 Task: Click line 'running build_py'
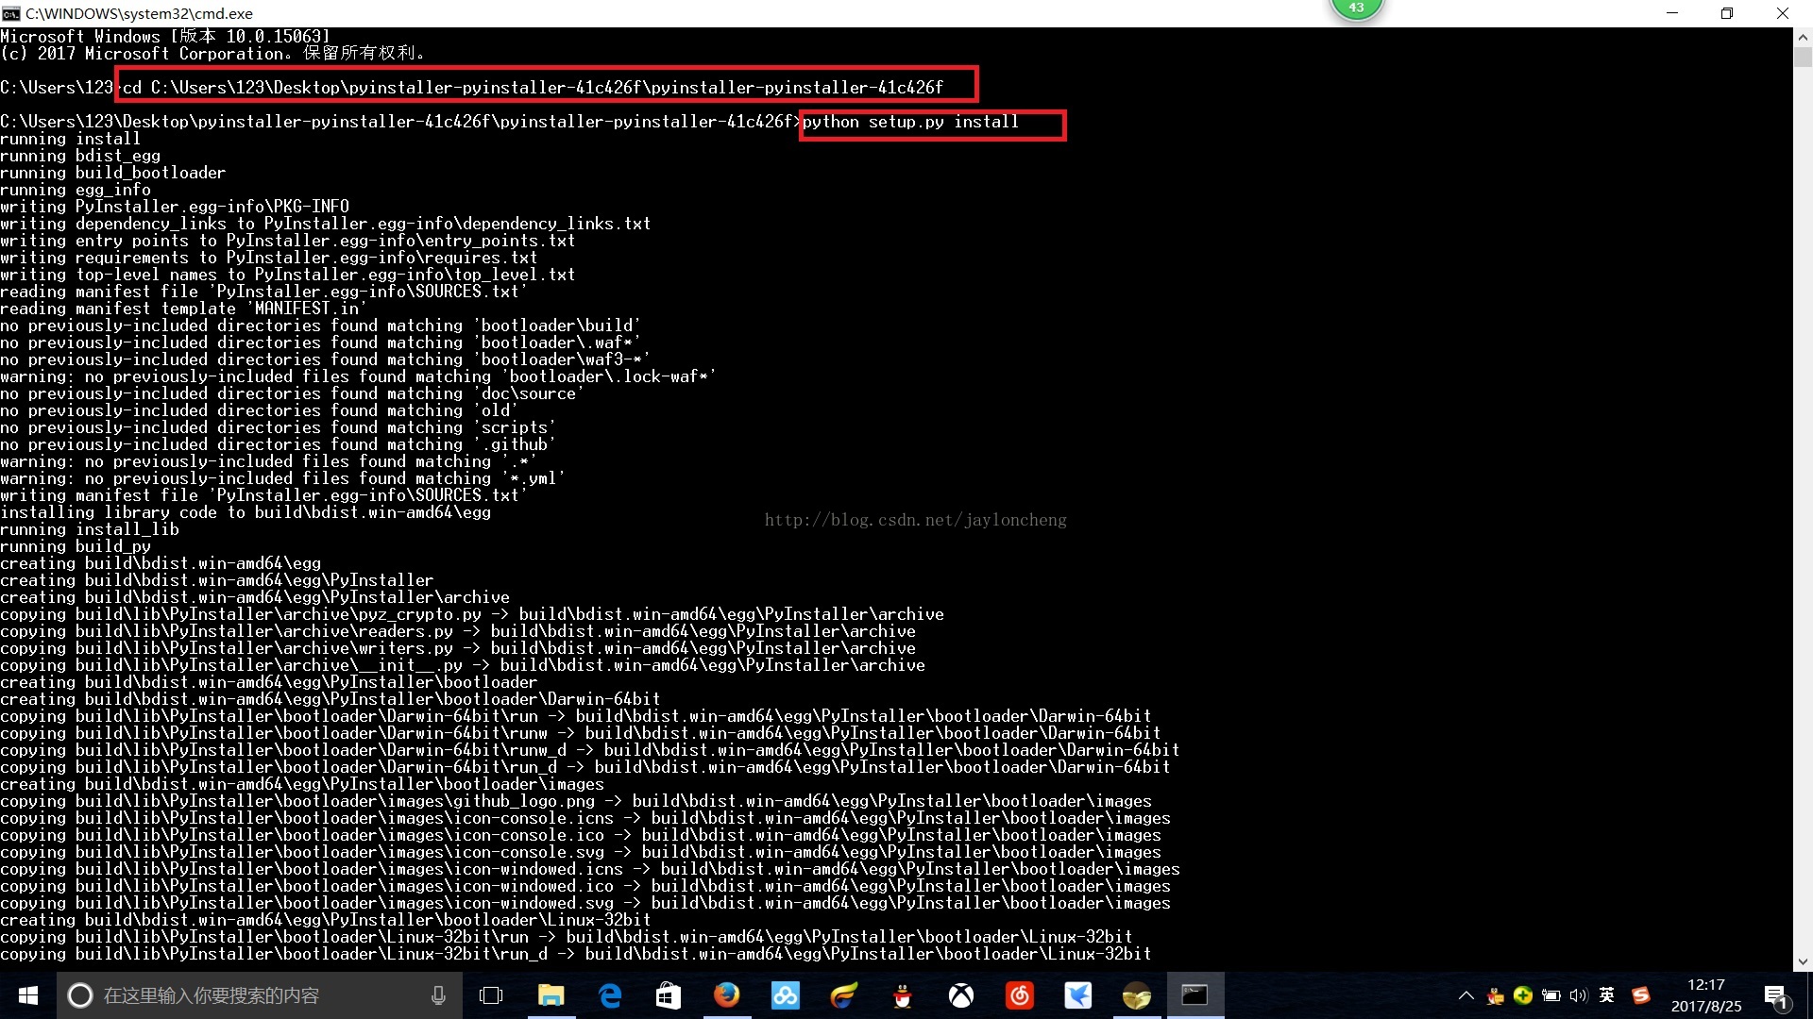pyautogui.click(x=76, y=546)
